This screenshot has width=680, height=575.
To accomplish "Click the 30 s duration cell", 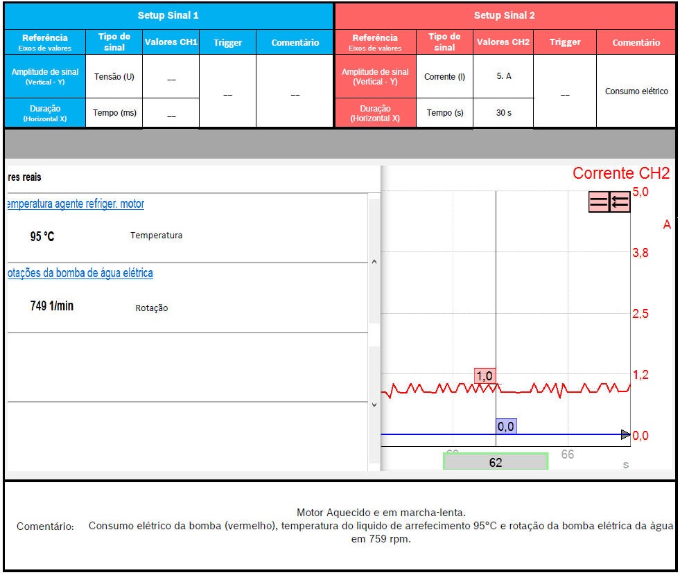I will (503, 113).
